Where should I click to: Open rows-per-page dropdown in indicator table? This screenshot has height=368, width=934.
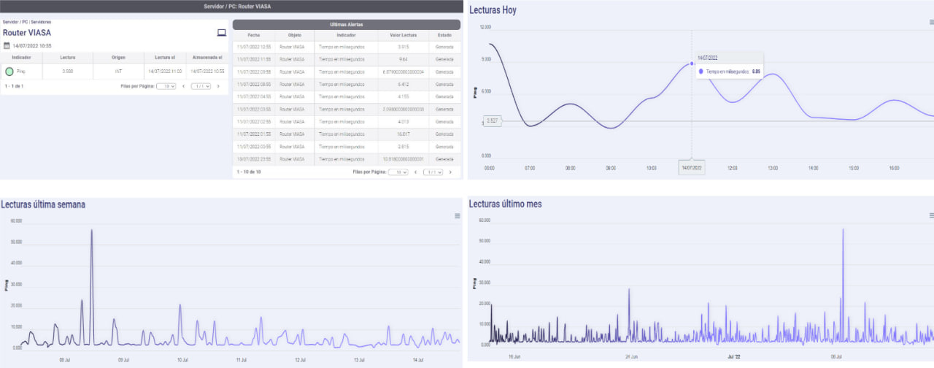[166, 86]
